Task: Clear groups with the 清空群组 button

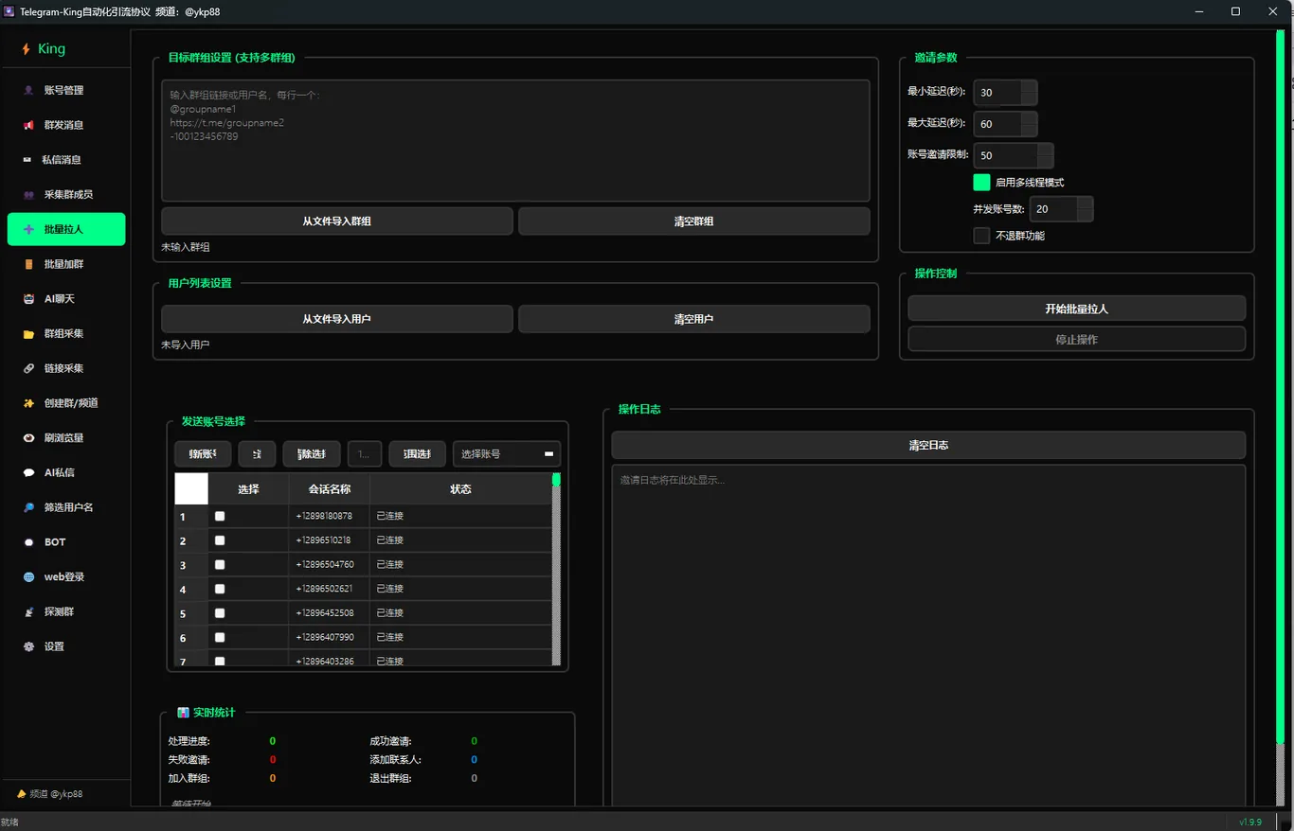Action: click(694, 221)
